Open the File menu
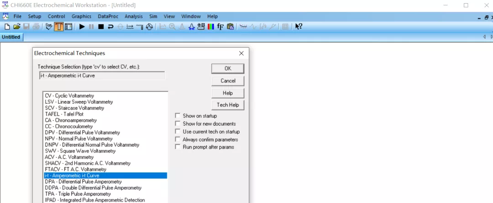The image size is (493, 203). coord(18,16)
